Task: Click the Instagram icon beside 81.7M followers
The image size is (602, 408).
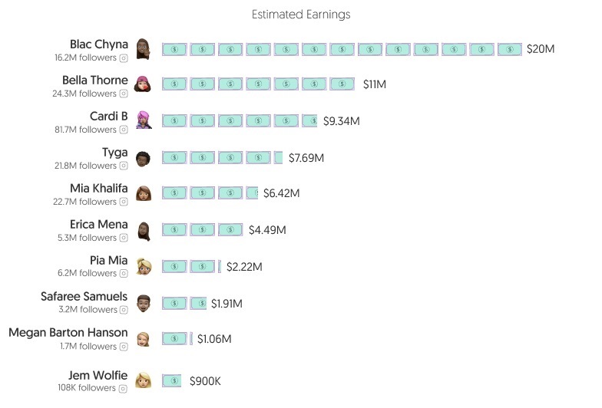Action: coord(124,130)
